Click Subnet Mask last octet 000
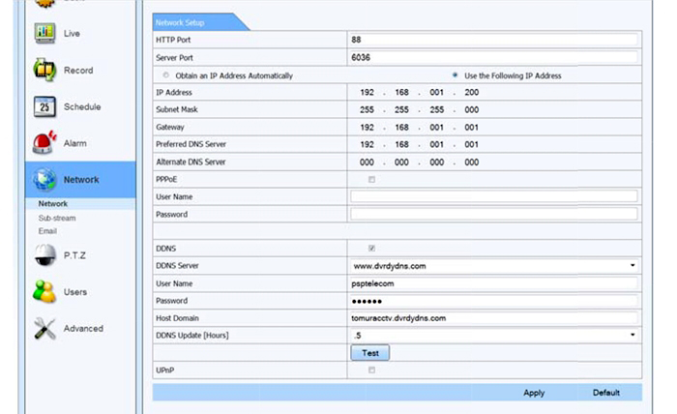Viewport: 677px width, 414px height. coord(472,109)
